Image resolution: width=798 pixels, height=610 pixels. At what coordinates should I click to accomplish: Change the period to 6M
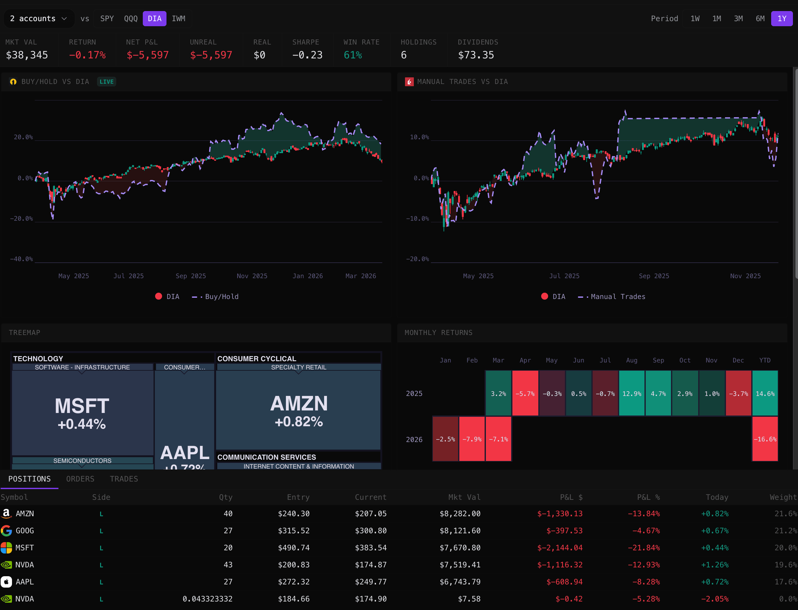(760, 18)
